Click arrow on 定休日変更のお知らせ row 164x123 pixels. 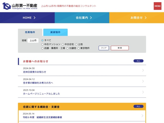143,71
